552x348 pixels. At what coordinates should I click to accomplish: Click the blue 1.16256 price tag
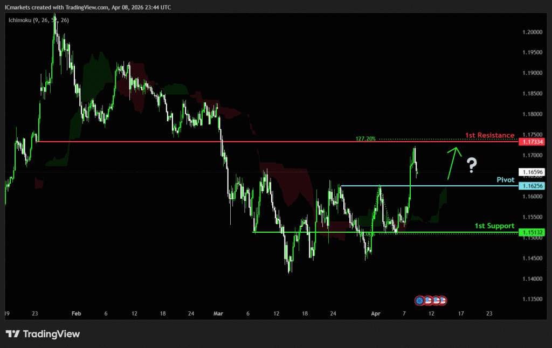click(x=532, y=186)
